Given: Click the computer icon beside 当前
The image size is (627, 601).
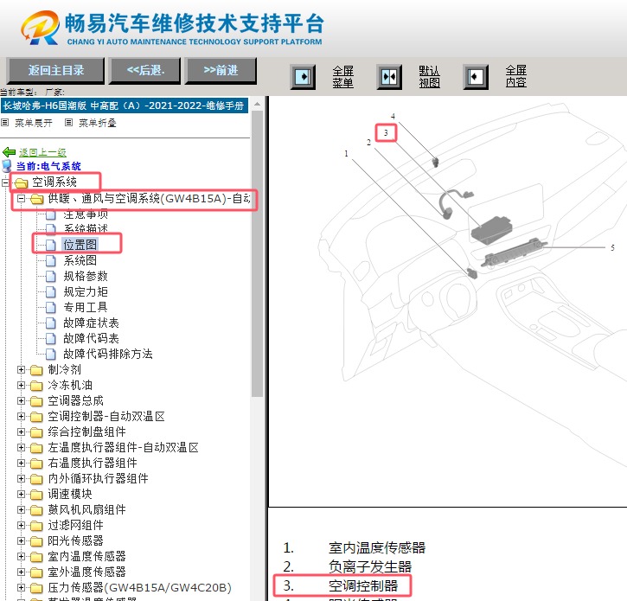Looking at the screenshot, I should (7, 166).
